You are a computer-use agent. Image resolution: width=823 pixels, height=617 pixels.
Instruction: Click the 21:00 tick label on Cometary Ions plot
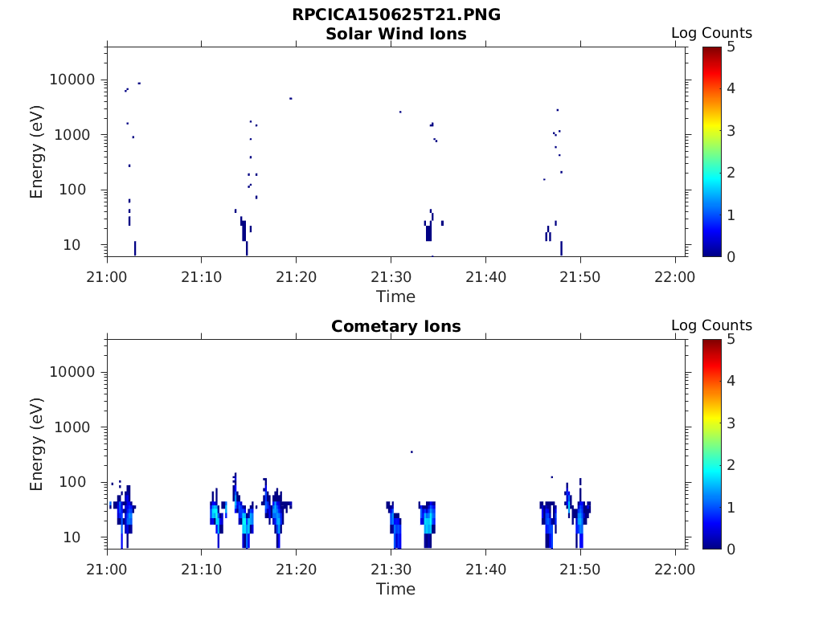pos(107,570)
